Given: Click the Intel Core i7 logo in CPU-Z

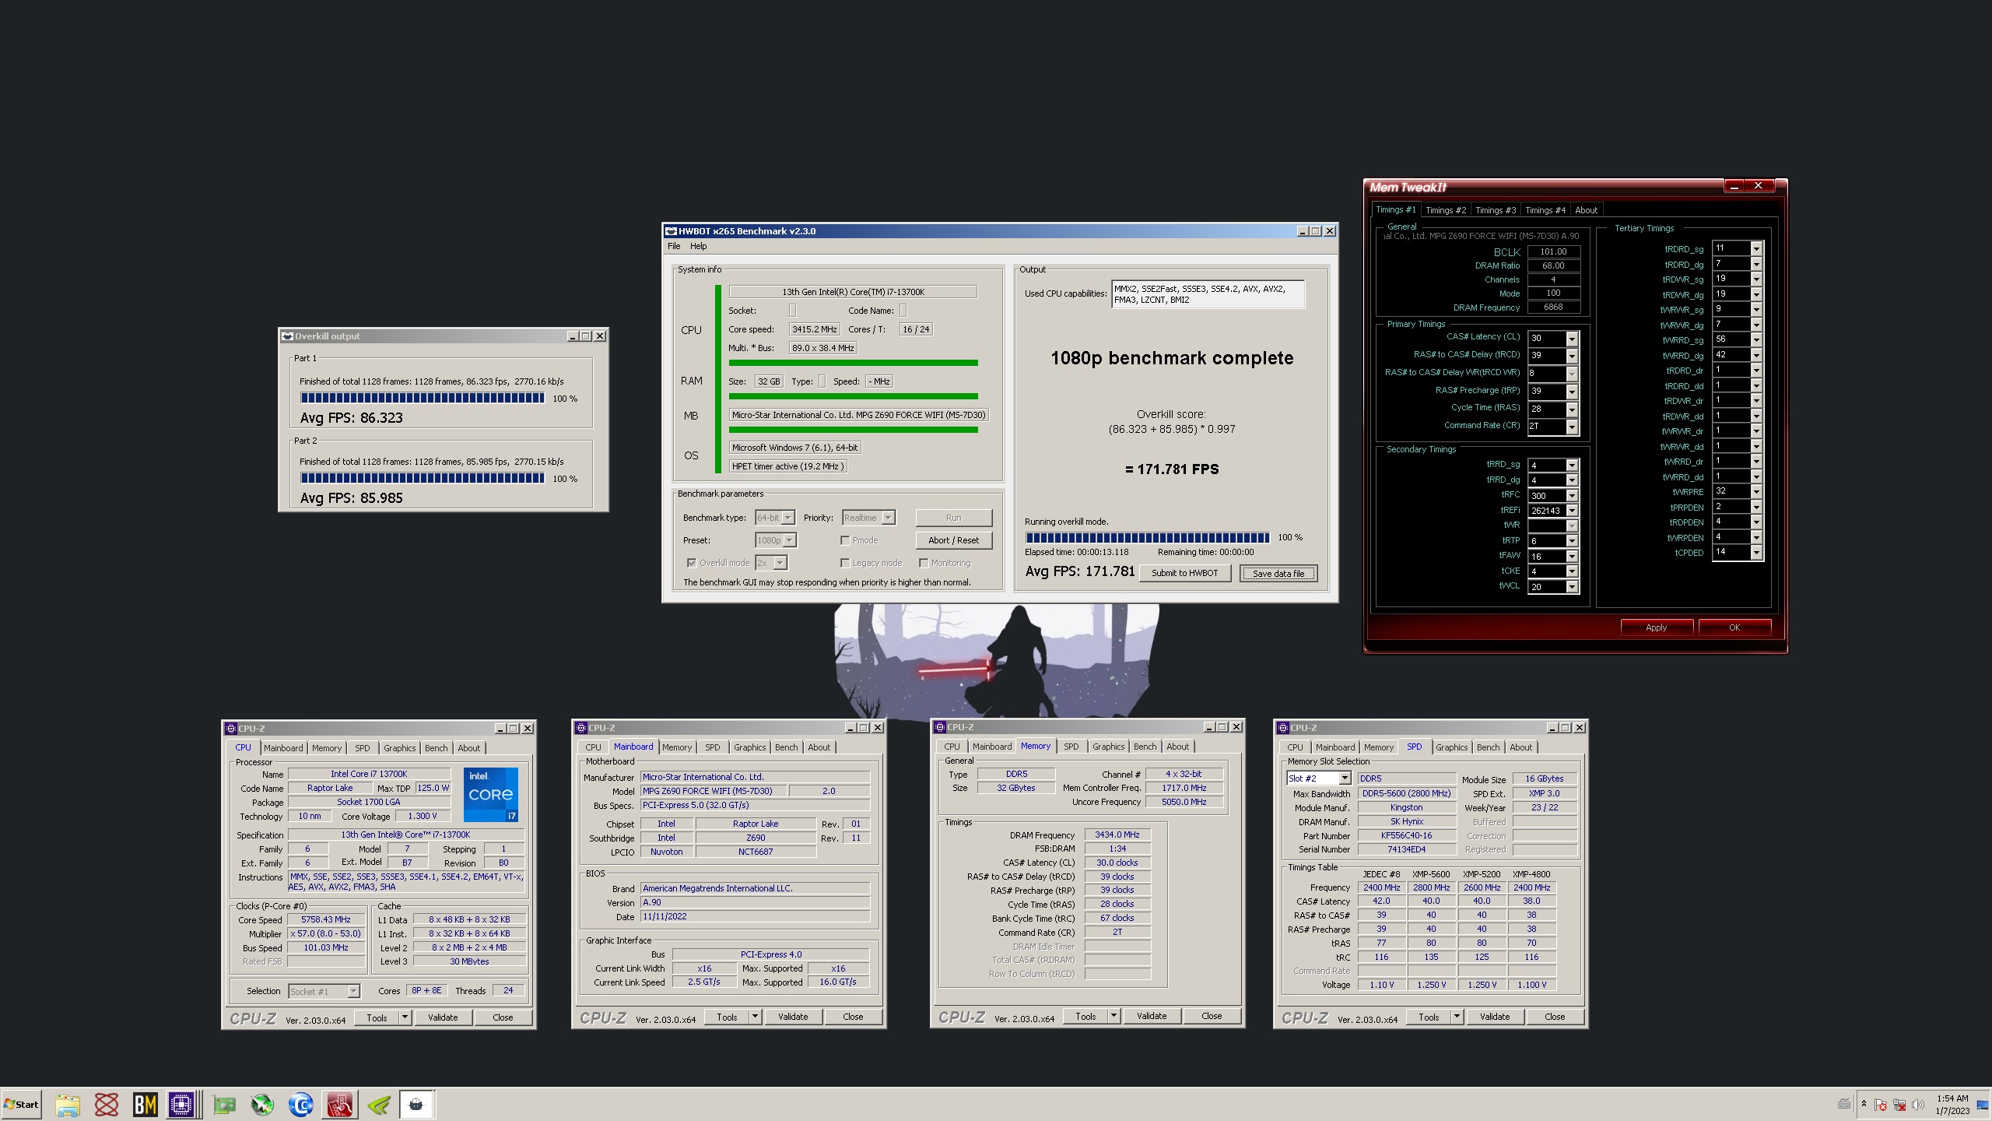Looking at the screenshot, I should point(491,795).
